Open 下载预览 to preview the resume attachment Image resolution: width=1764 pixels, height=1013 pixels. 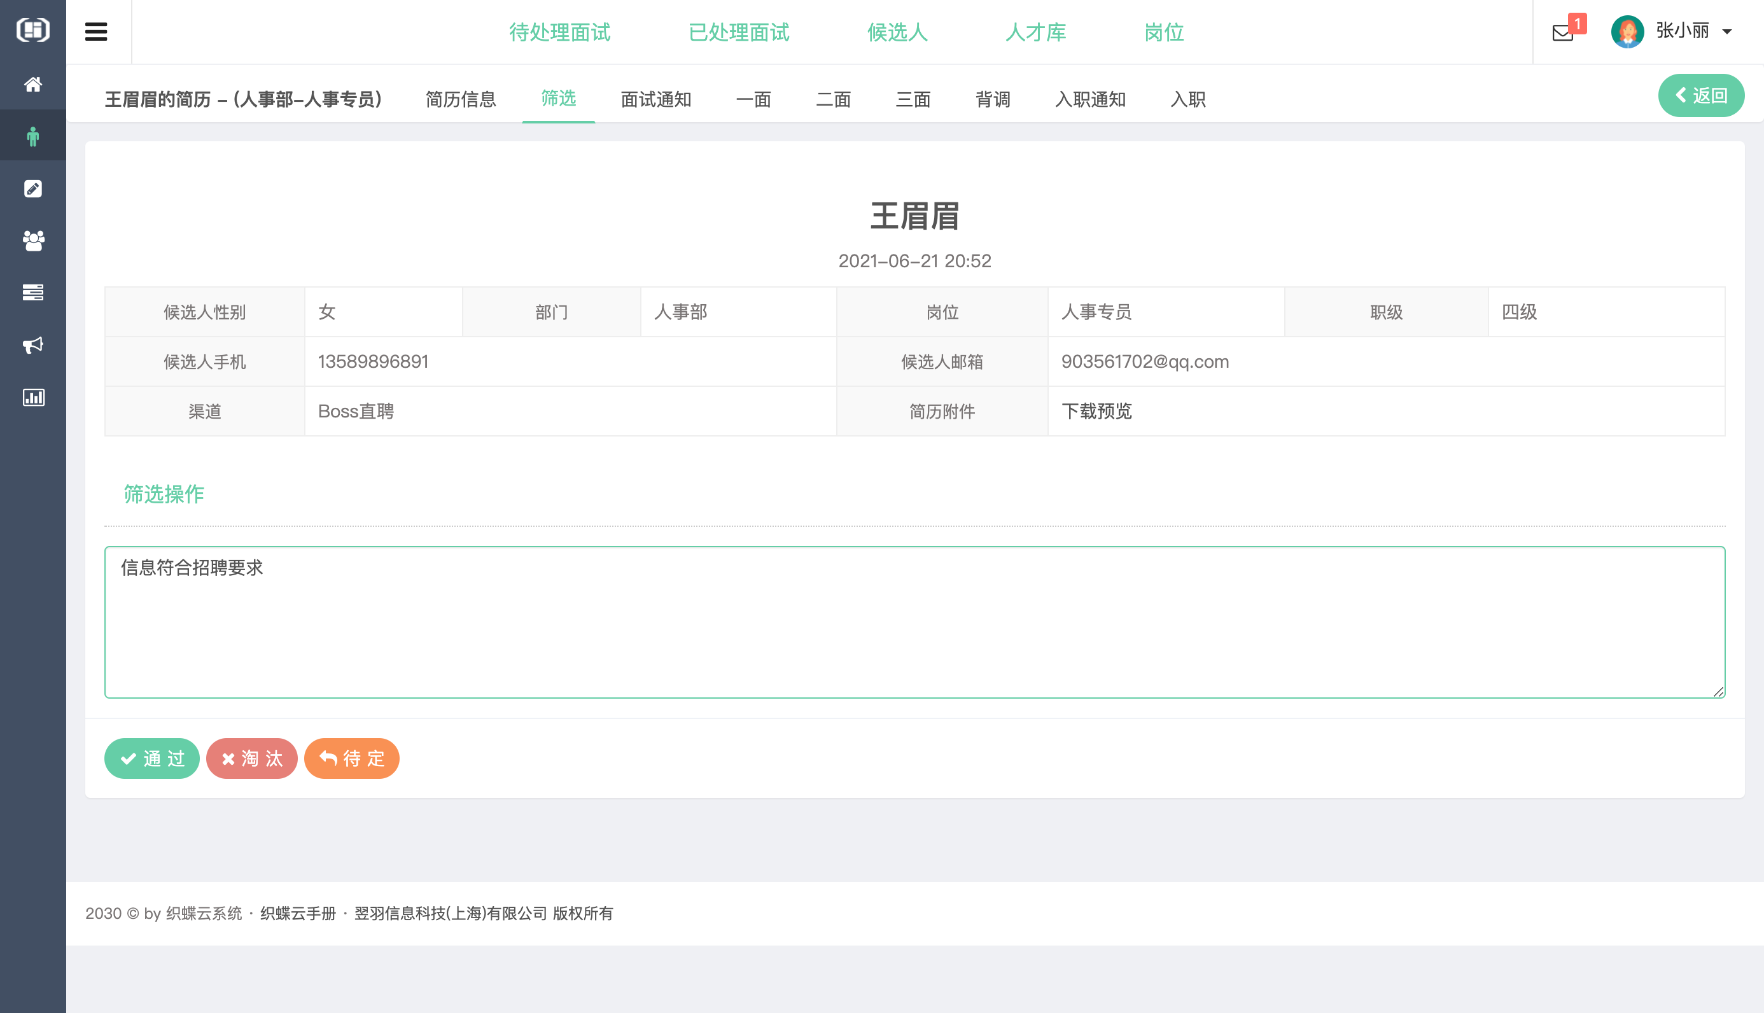1096,411
